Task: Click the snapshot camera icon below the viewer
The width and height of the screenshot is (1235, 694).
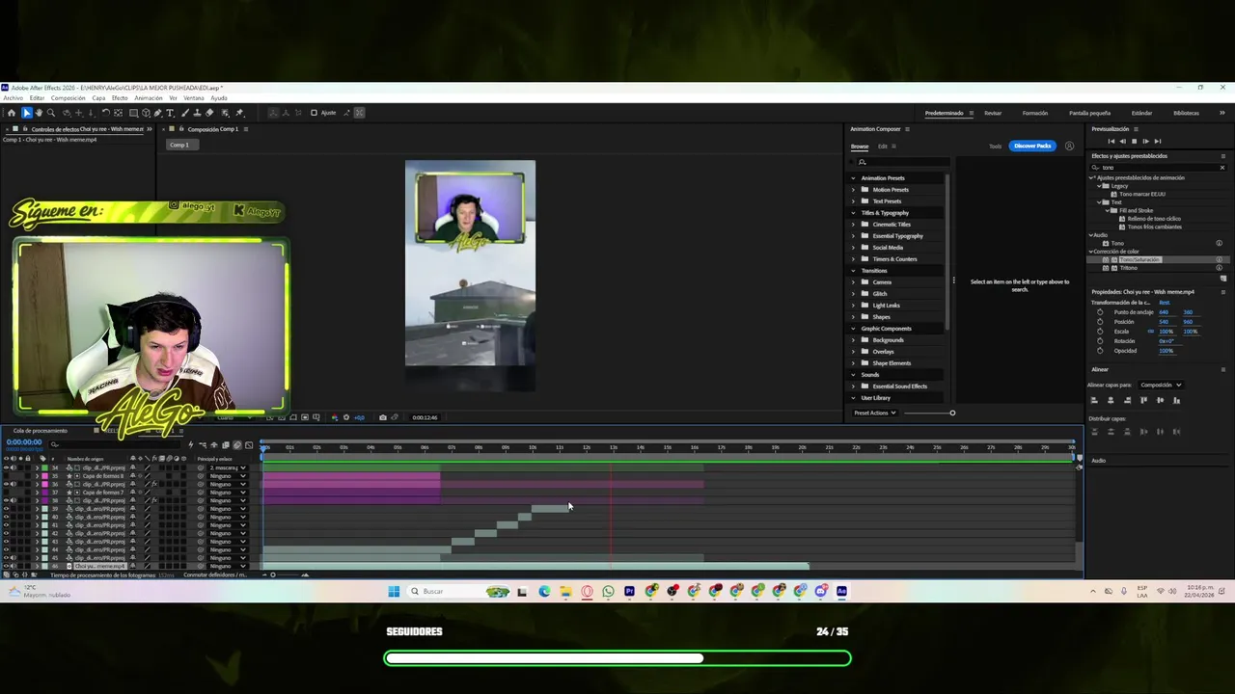Action: click(382, 417)
